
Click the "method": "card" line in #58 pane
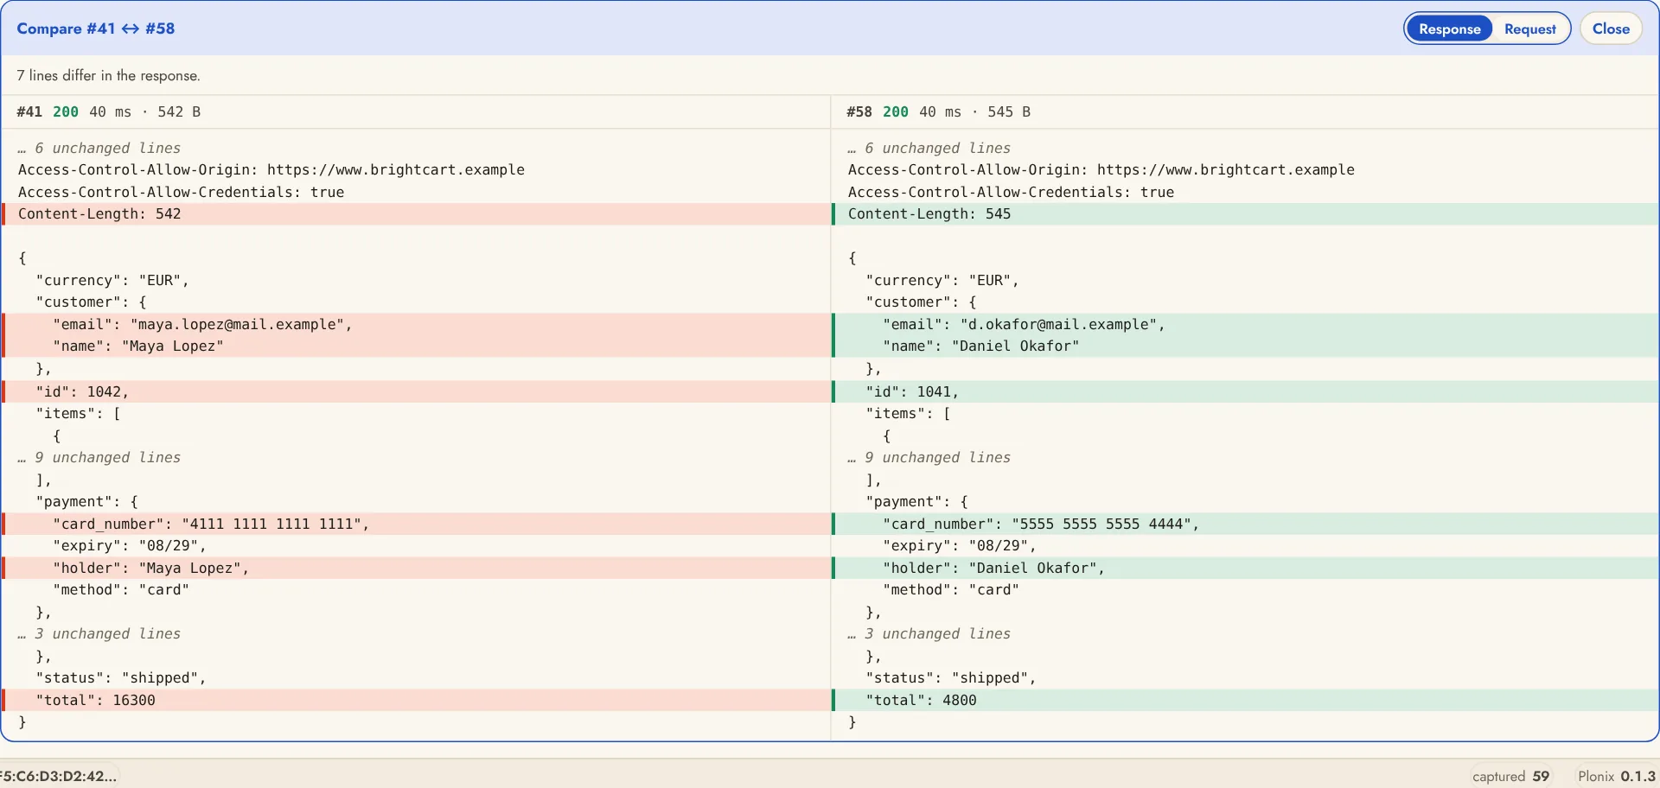1245,590
